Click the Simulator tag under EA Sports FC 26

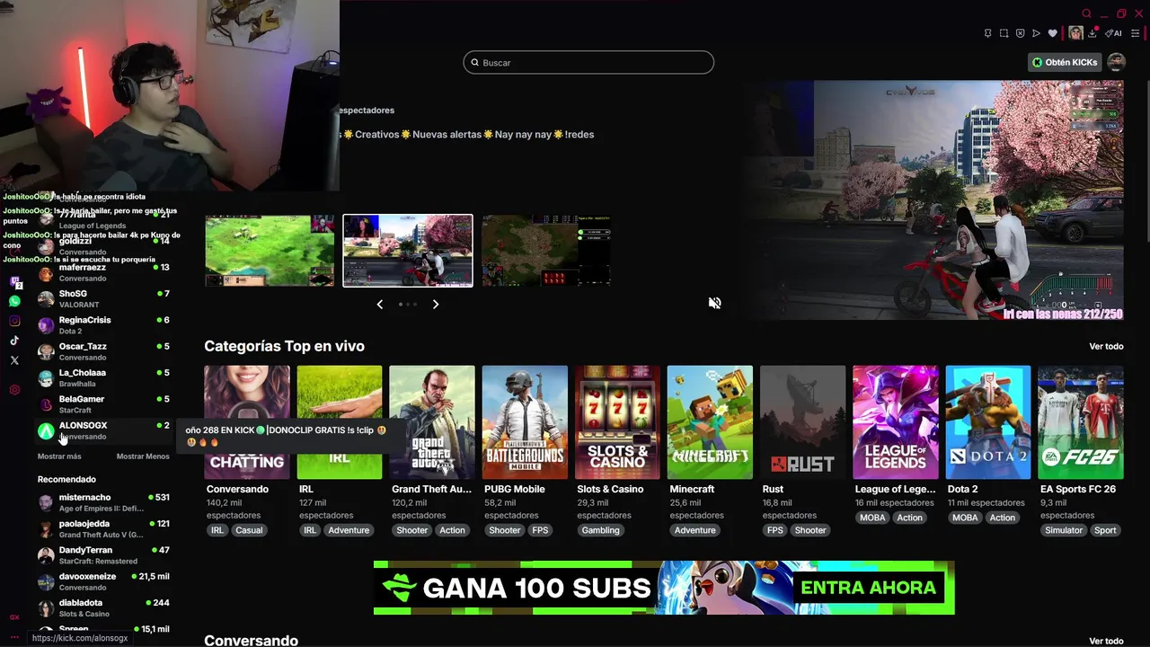click(1064, 530)
